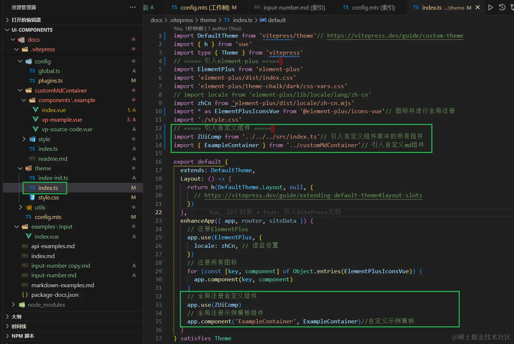This screenshot has height=344, width=514.
Task: Click the folder icon of docs
Action: [22, 39]
